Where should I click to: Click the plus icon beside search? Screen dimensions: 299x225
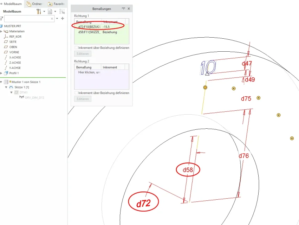click(62, 18)
